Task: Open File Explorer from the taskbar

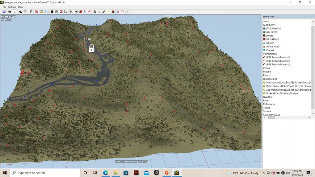Action: point(116,173)
